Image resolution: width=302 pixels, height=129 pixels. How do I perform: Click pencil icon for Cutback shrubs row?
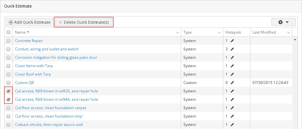(x=232, y=125)
